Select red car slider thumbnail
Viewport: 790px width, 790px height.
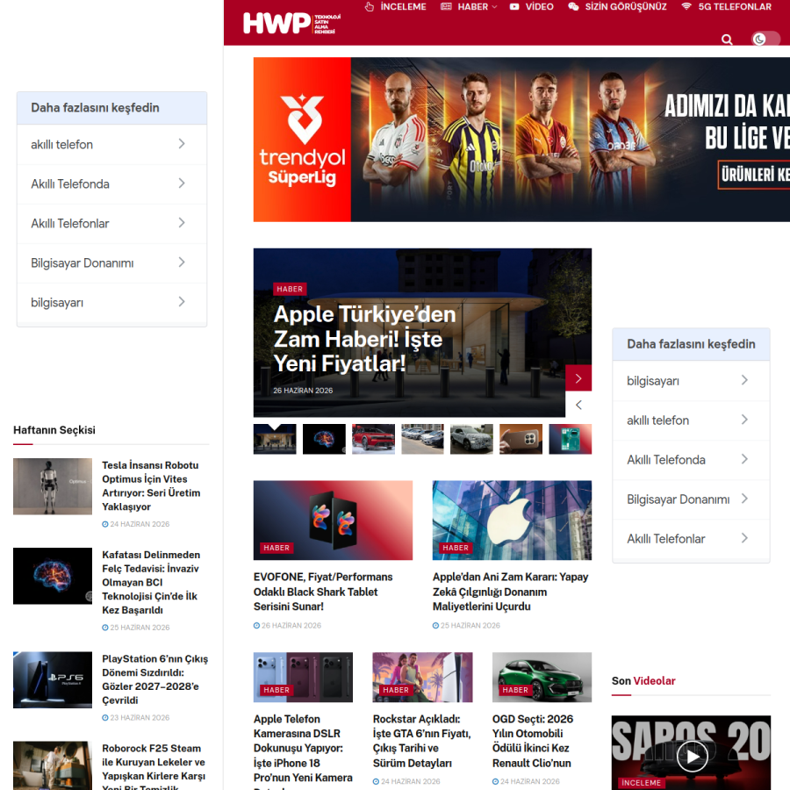click(x=373, y=439)
